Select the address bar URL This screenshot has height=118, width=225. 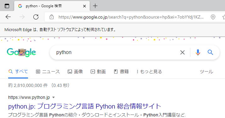tap(131, 17)
